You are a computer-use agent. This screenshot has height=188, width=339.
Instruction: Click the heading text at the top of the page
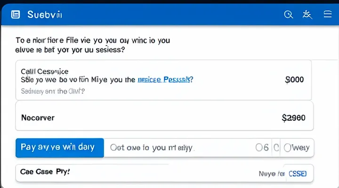[92, 46]
